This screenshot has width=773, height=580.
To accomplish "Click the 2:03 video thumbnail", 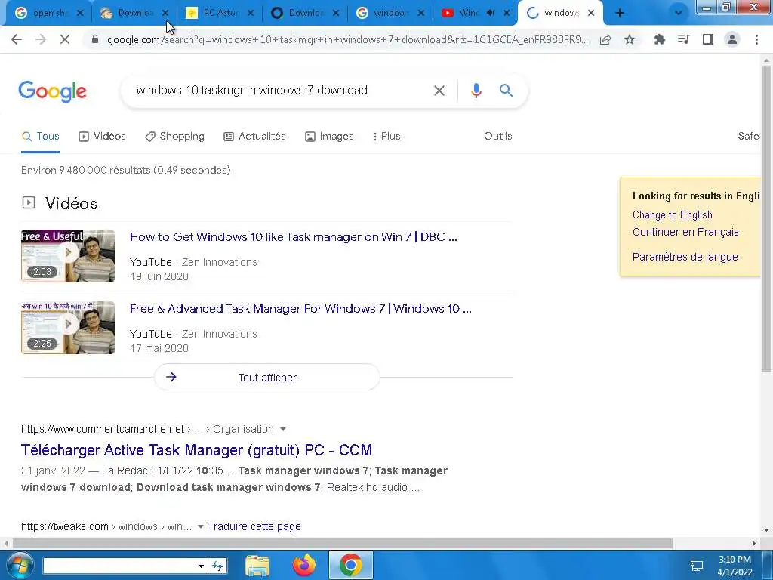I will click(67, 256).
